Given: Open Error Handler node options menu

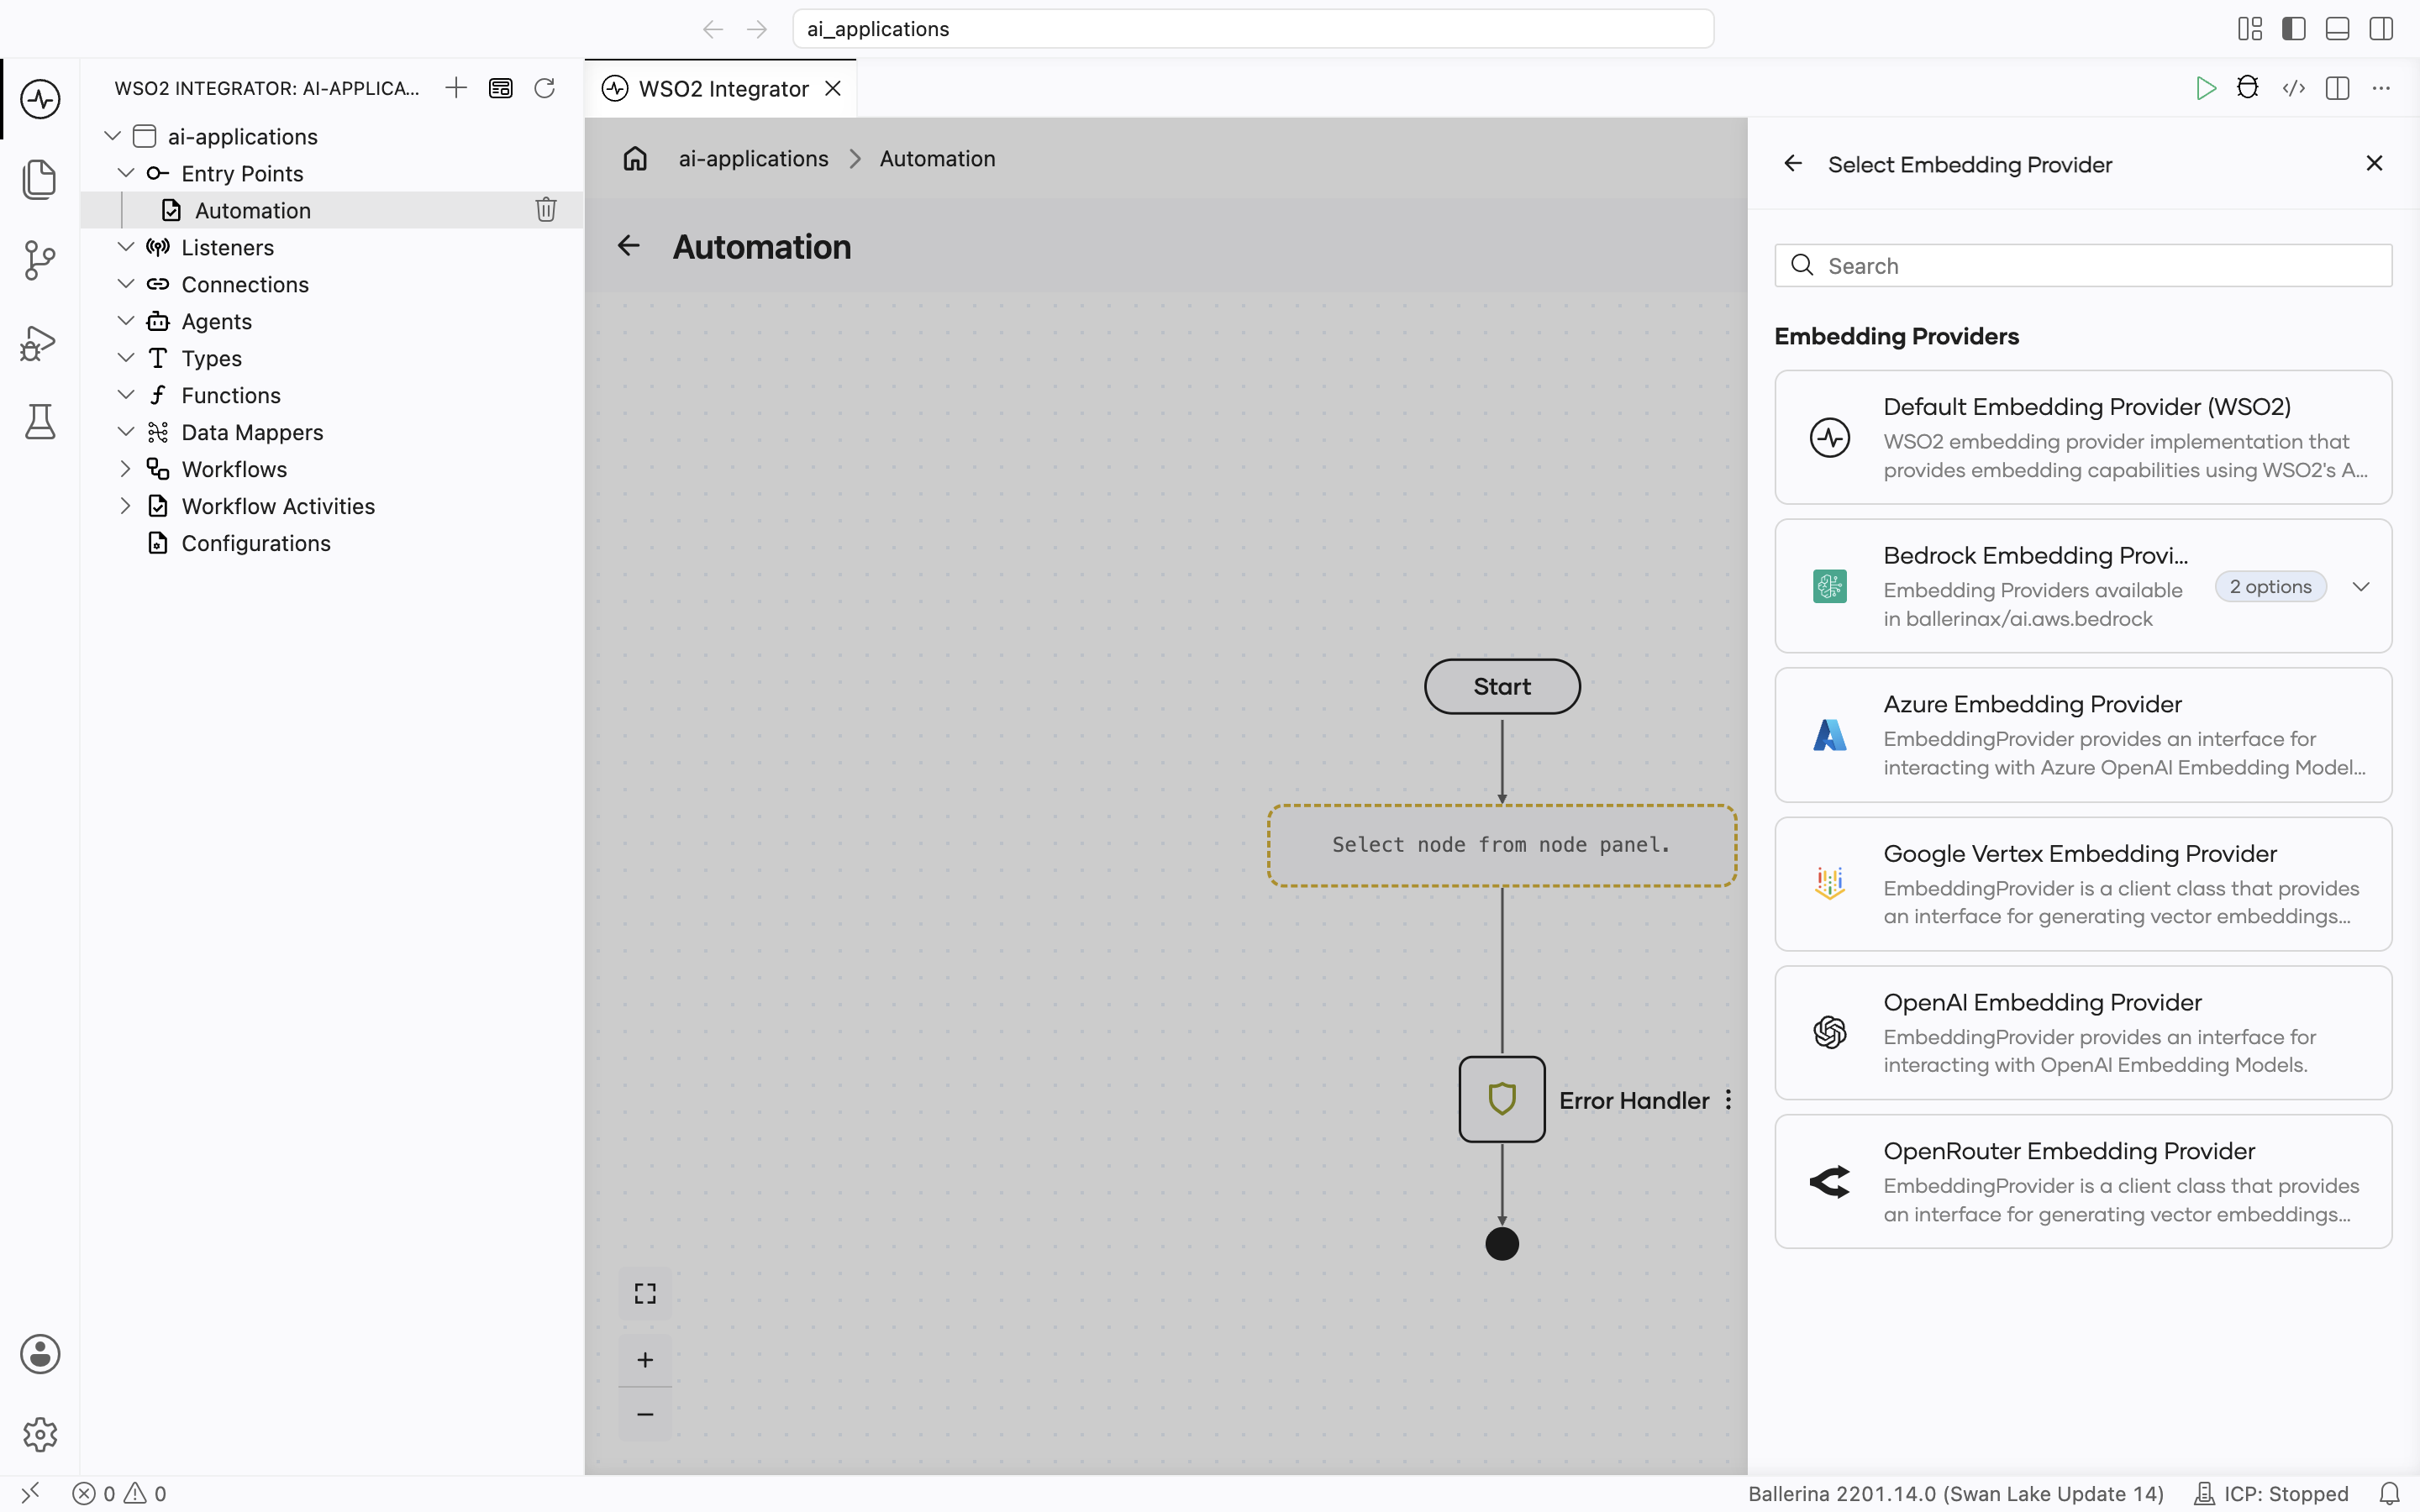Looking at the screenshot, I should point(1728,1100).
